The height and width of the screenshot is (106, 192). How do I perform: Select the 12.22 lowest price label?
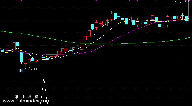(x=33, y=69)
